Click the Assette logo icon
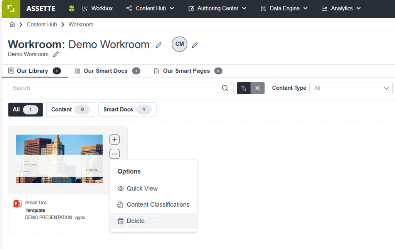395x249 pixels. (x=11, y=9)
